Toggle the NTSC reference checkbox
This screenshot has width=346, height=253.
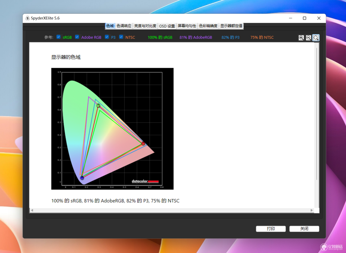pyautogui.click(x=121, y=37)
